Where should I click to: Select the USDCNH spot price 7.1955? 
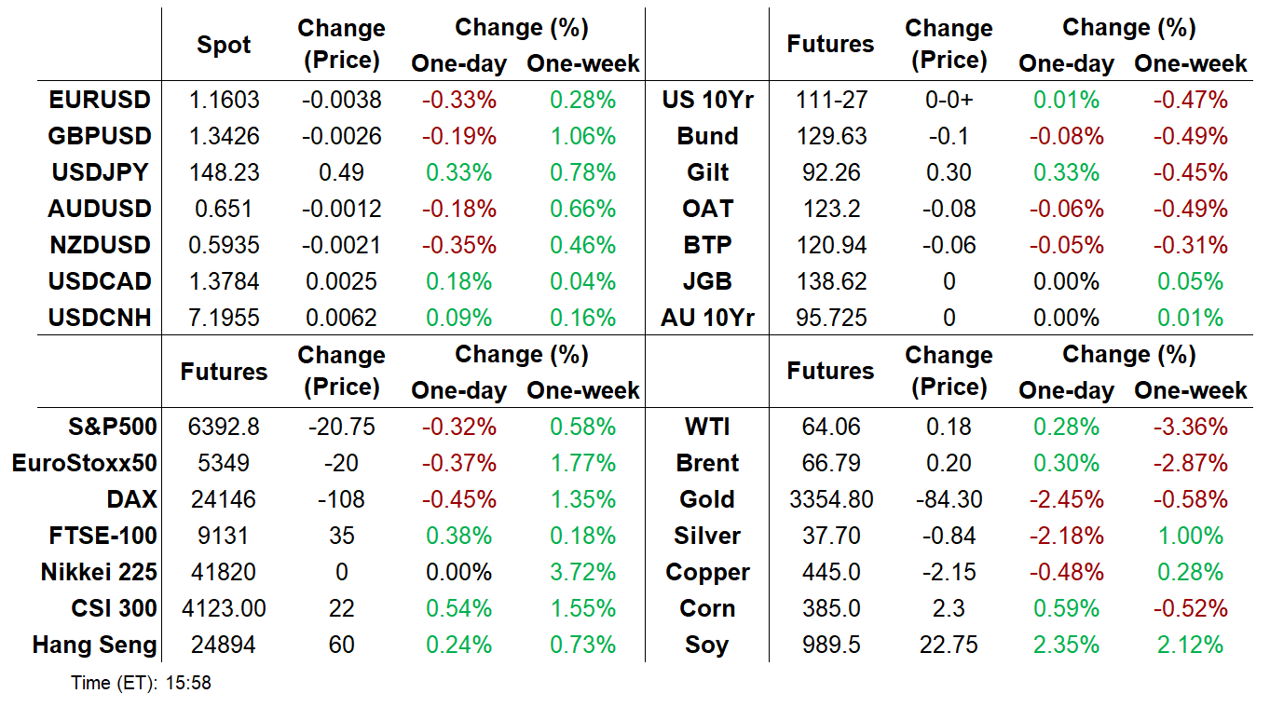pyautogui.click(x=224, y=318)
